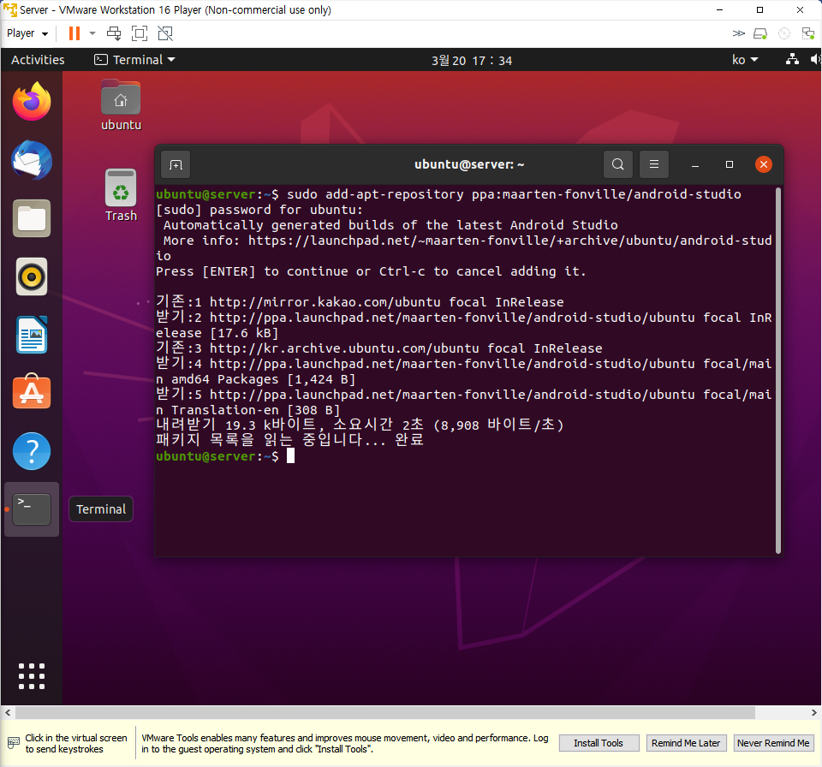Click the '[sudo] password for ubuntu:' line
This screenshot has width=822, height=767.
click(x=259, y=210)
